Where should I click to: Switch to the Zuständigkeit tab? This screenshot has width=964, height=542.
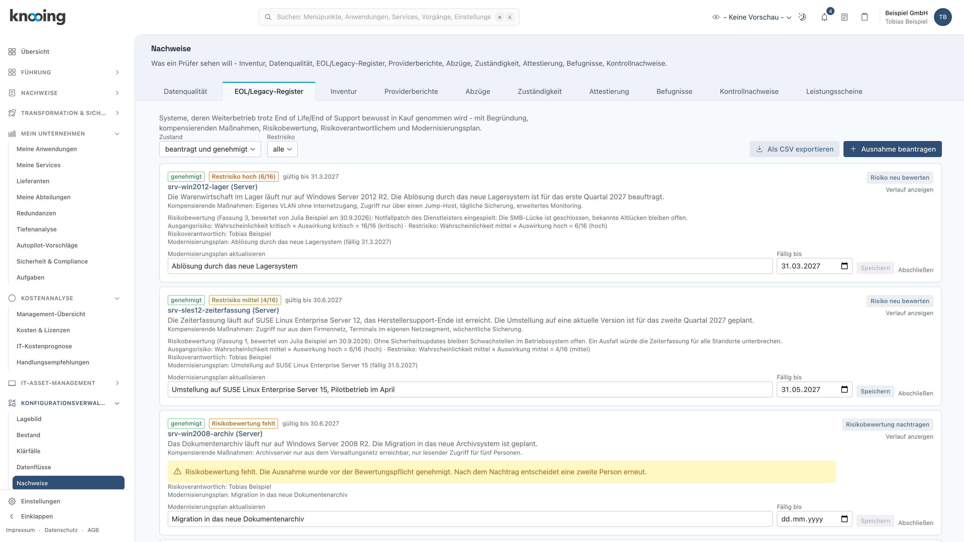click(x=539, y=92)
